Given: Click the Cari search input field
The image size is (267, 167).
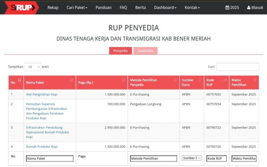Looking at the screenshot, I should coord(237,67).
